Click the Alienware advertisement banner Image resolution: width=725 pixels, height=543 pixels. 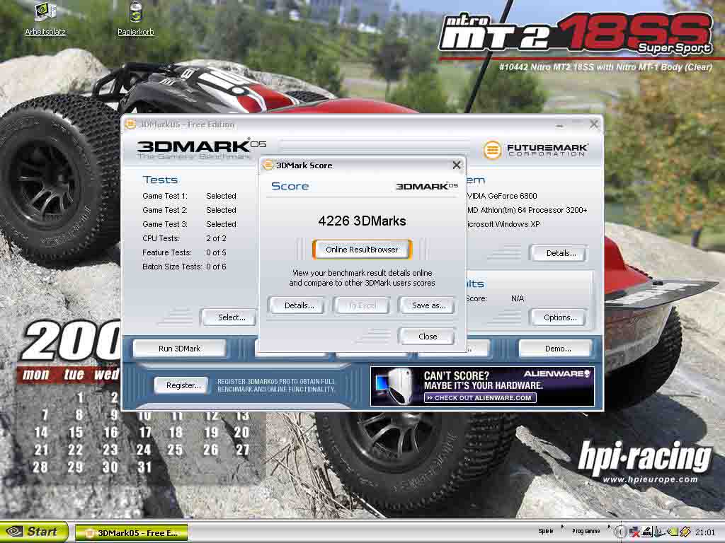coord(482,387)
